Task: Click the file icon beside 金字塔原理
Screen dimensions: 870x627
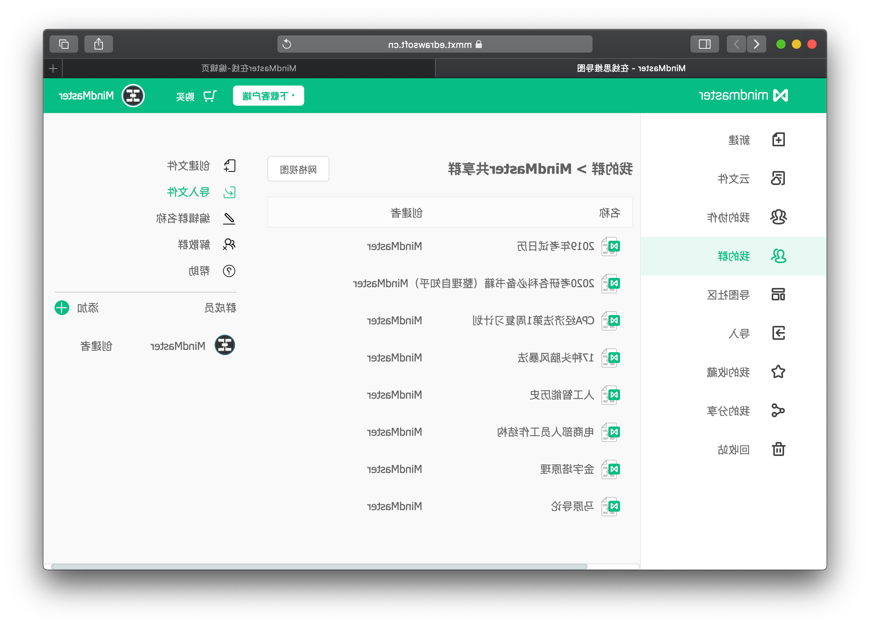Action: (611, 469)
